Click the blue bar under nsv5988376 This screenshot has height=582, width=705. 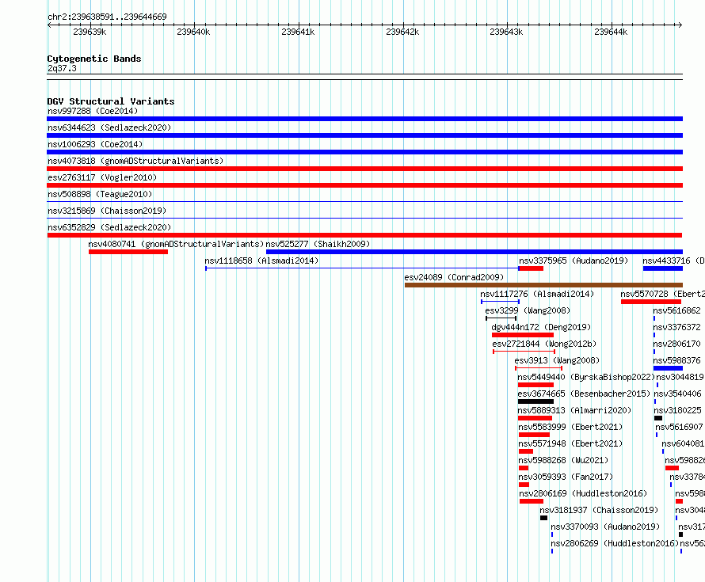(x=668, y=368)
